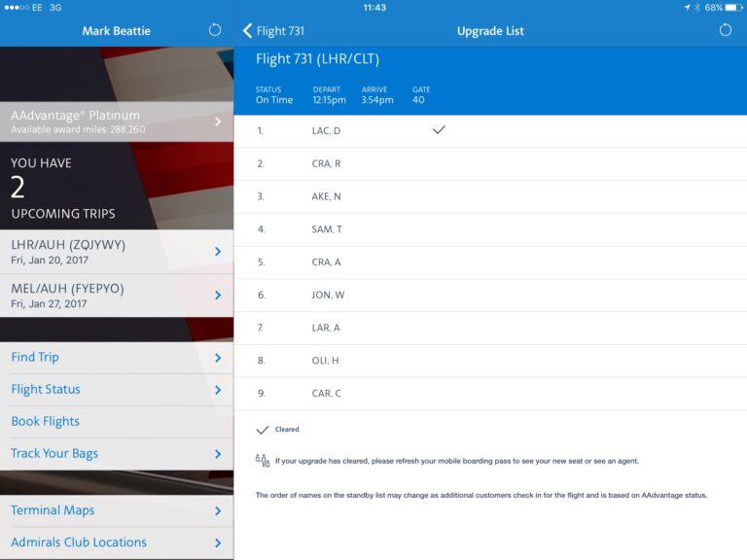Select upgrade list entry CRA, A
This screenshot has width=747, height=560.
pos(490,262)
